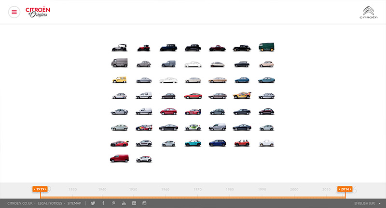This screenshot has width=386, height=208.
Task: Select the Red Bull livery rally car
Action: [x=144, y=128]
